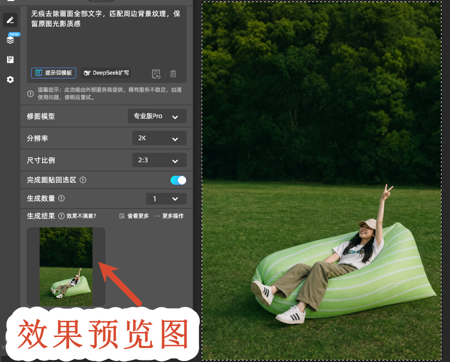Click the 生成结果 heading
This screenshot has height=362, width=450.
click(x=41, y=216)
